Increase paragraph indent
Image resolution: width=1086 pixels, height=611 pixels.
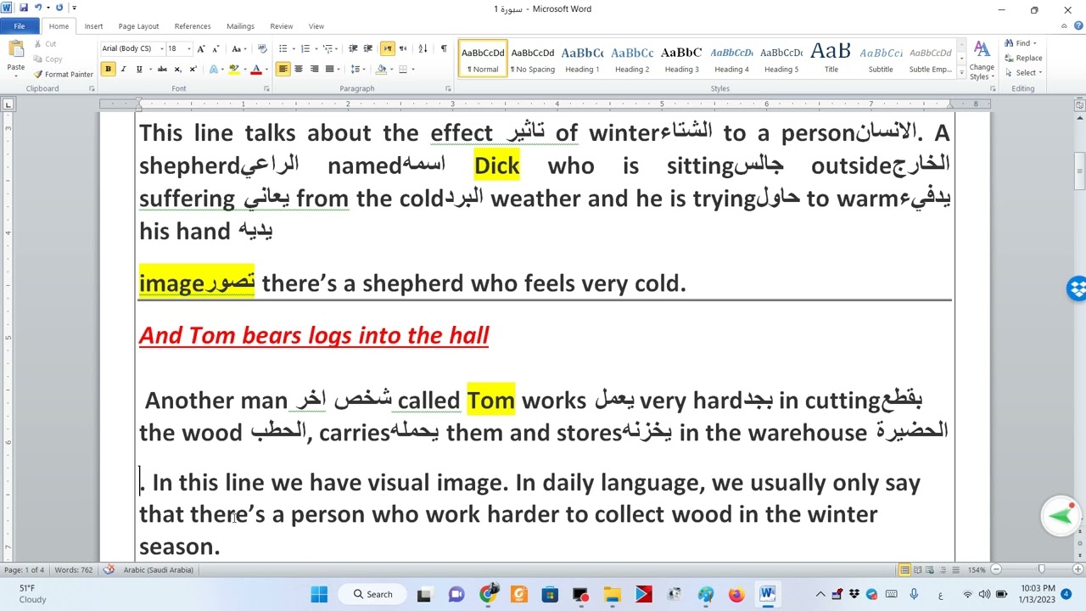(x=369, y=49)
